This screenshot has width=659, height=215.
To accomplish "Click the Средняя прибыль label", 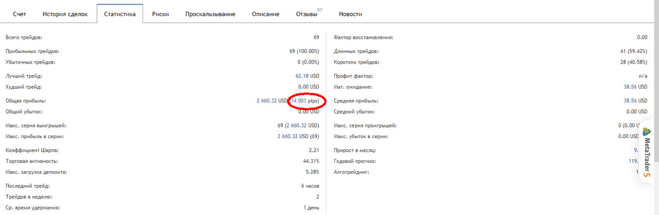I will coord(356,101).
